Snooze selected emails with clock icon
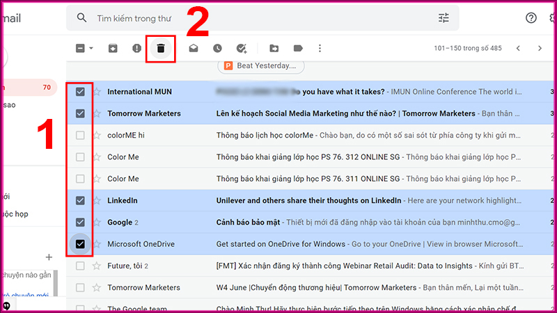 pos(217,48)
